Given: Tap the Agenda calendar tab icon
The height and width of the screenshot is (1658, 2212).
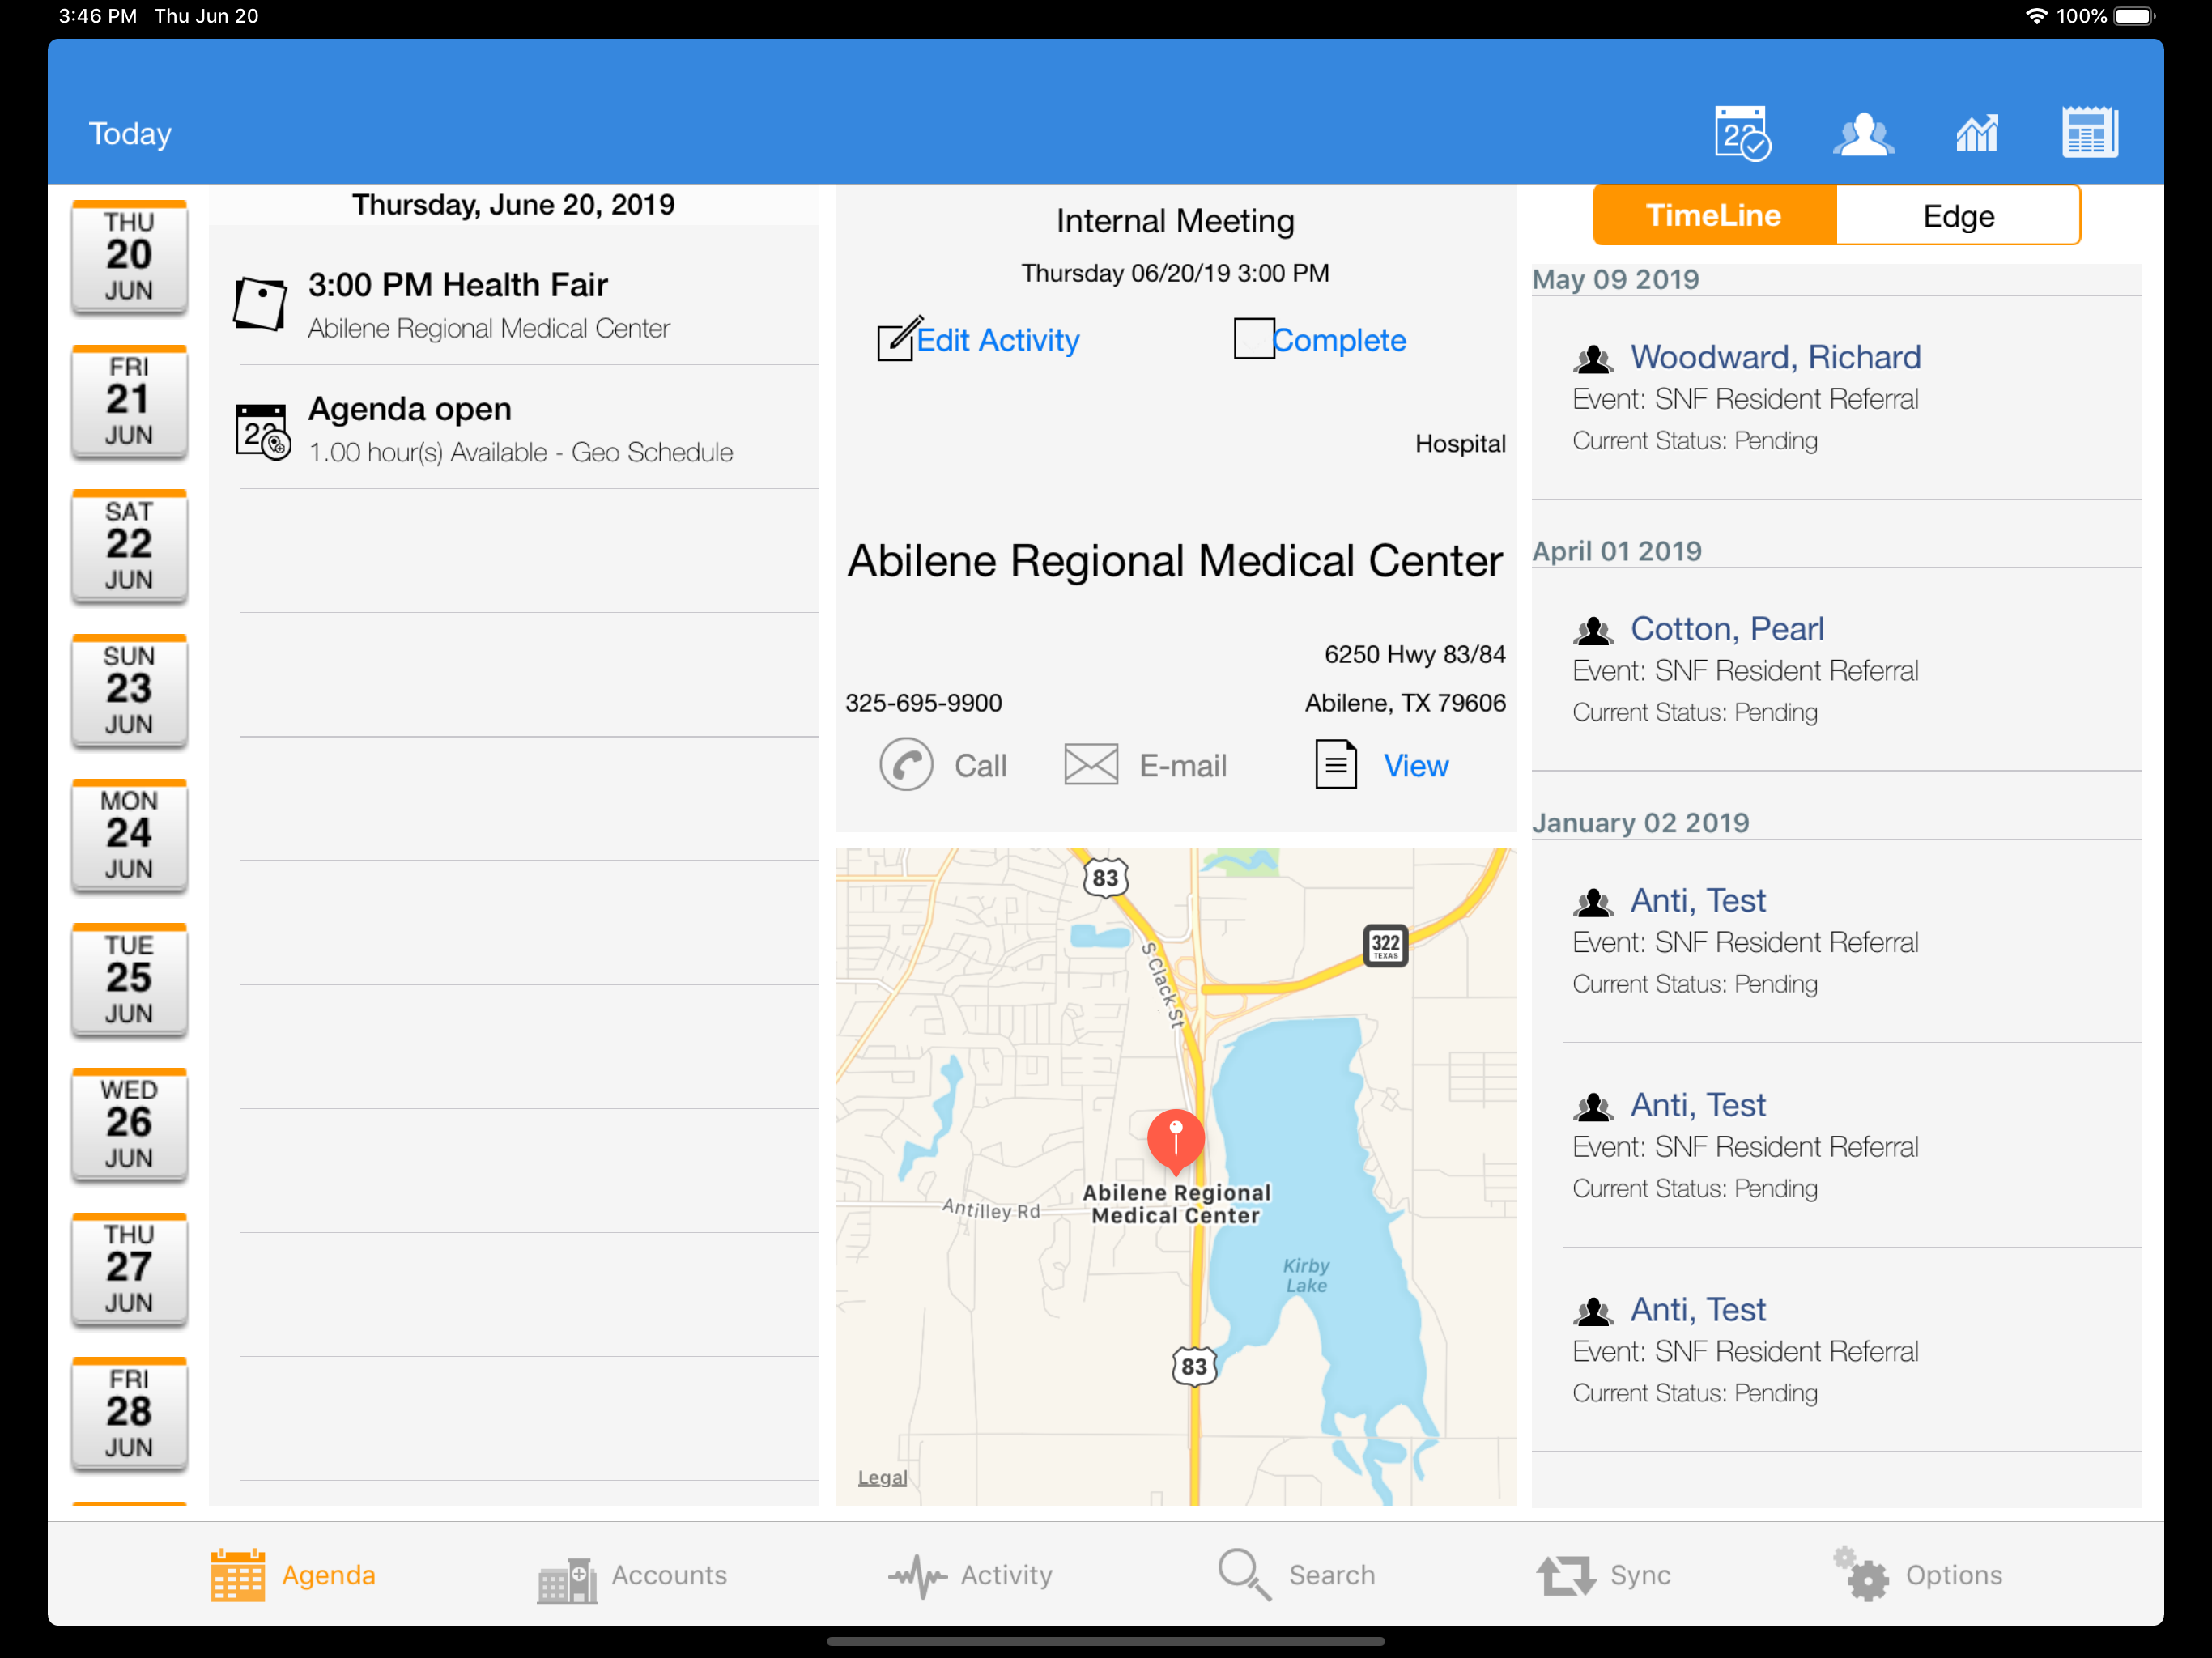Looking at the screenshot, I should 238,1575.
